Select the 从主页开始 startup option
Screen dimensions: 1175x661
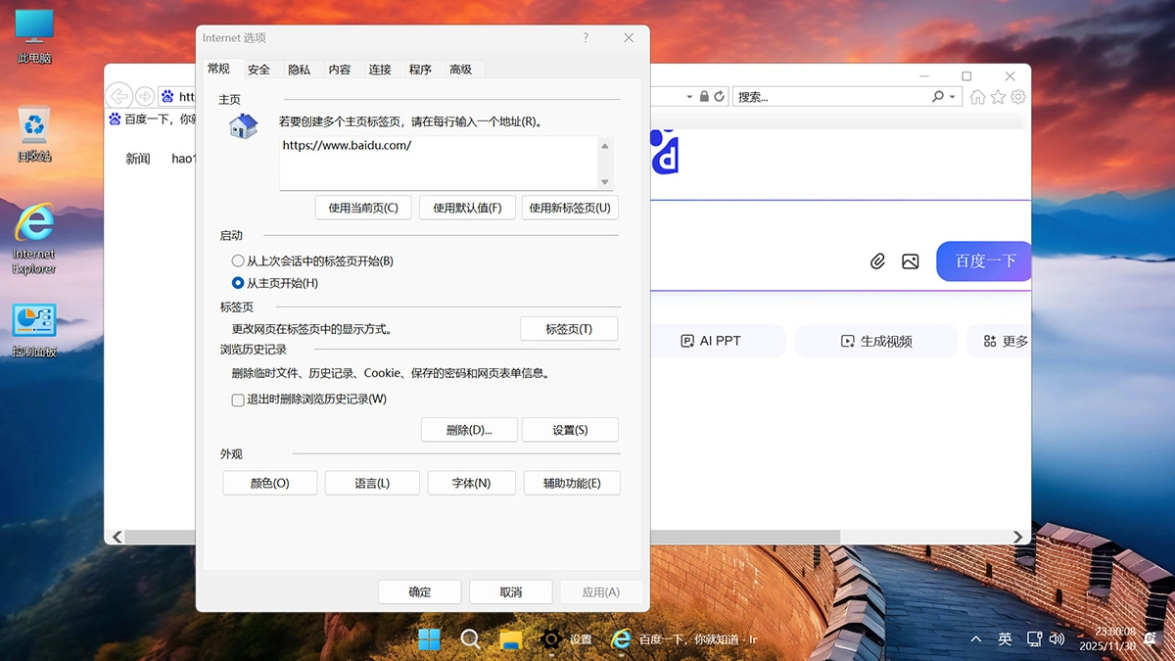pyautogui.click(x=238, y=283)
